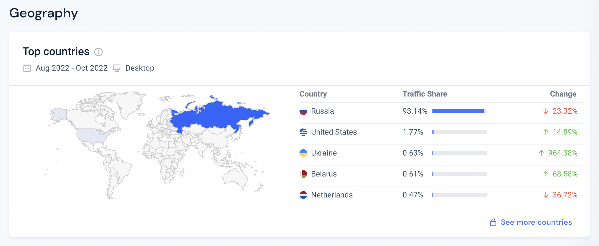The width and height of the screenshot is (599, 246).
Task: Click the lock icon near See more countries
Action: click(493, 222)
